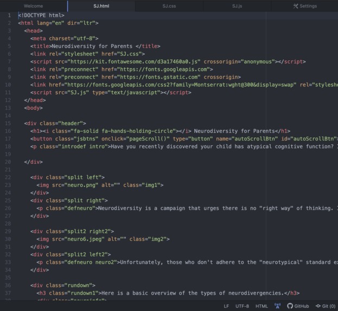Click the Git branch icon in status bar
Screen dimensions: 338x311
pos(318,306)
